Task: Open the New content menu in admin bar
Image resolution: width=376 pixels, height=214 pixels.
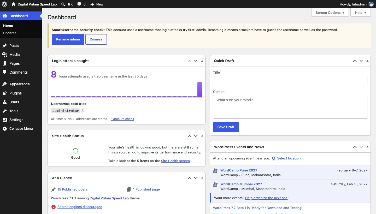Action: [97, 4]
